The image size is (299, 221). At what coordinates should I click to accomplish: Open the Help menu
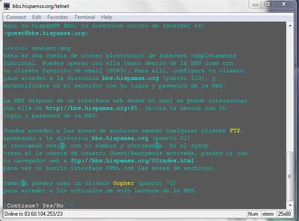click(106, 17)
